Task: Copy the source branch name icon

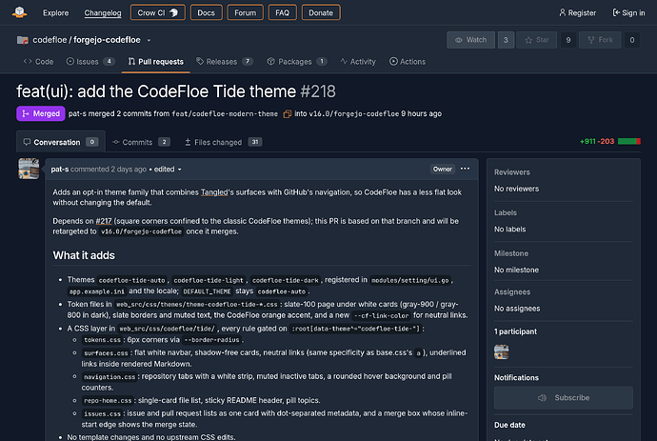Action: pyautogui.click(x=287, y=114)
